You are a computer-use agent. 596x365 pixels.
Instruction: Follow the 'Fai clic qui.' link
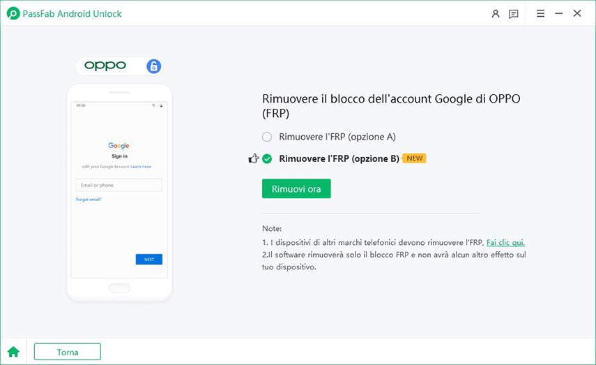click(505, 242)
